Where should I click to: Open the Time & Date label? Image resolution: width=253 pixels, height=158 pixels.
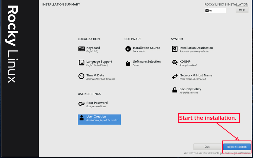coord(95,75)
